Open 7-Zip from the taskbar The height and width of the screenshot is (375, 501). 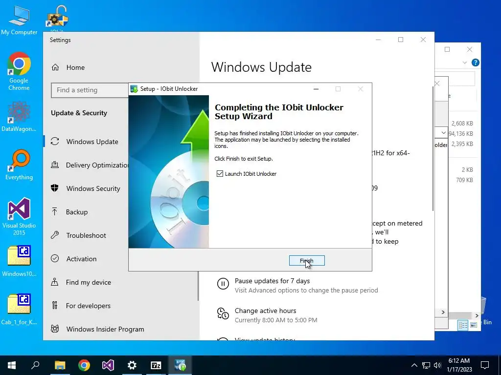[156, 365]
